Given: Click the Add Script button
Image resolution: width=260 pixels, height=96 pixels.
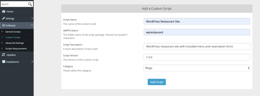Looking at the screenshot, I should click(157, 82).
